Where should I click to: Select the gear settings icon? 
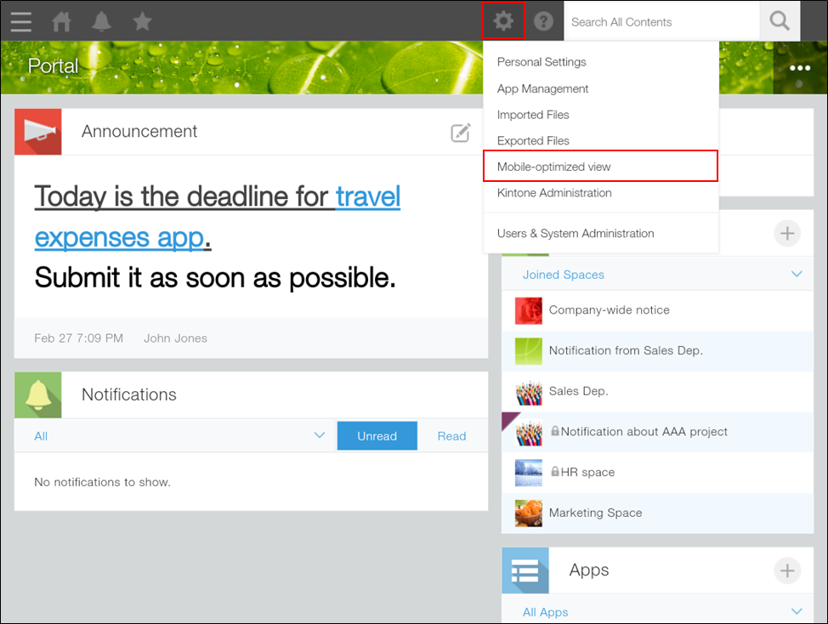[504, 21]
